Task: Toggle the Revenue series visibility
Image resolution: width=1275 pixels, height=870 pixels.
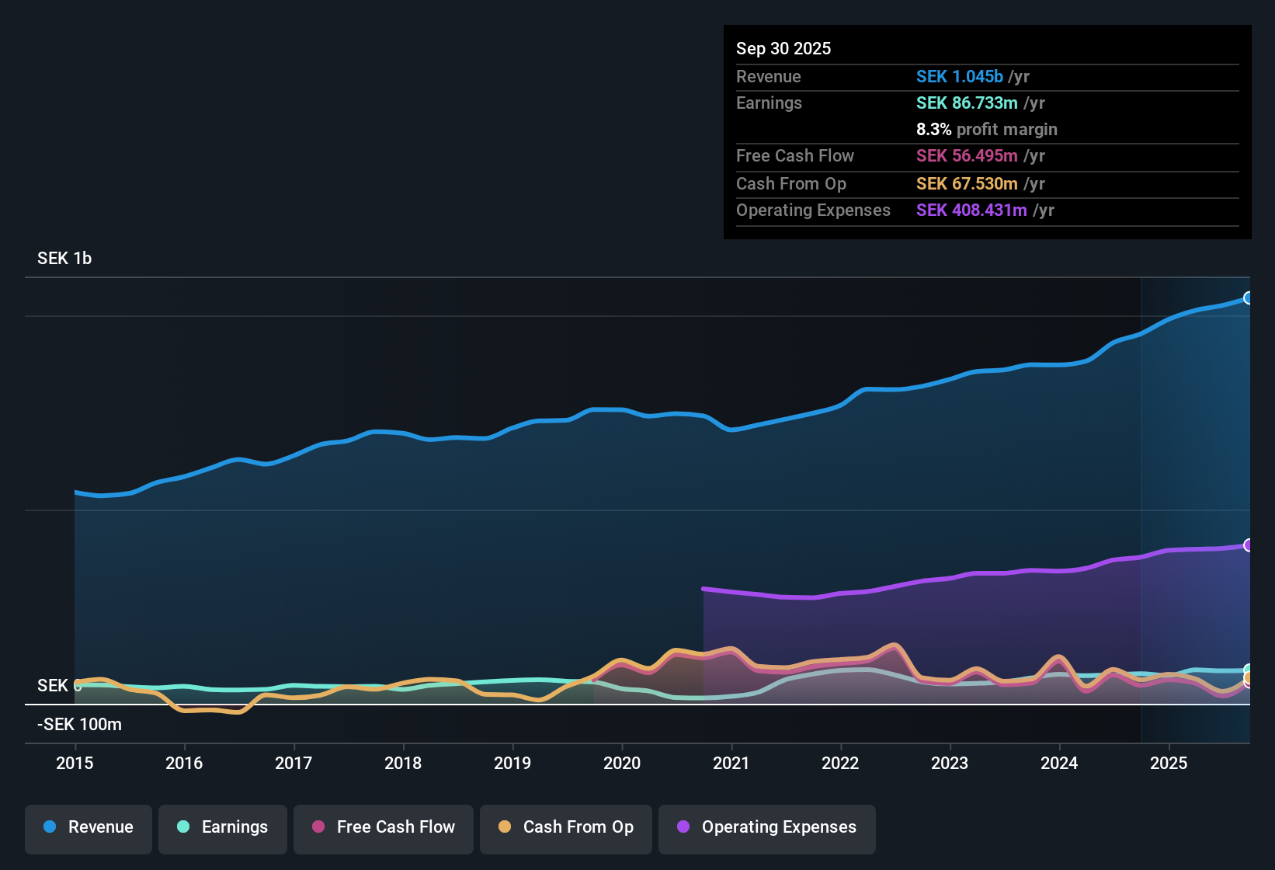Action: coord(88,827)
